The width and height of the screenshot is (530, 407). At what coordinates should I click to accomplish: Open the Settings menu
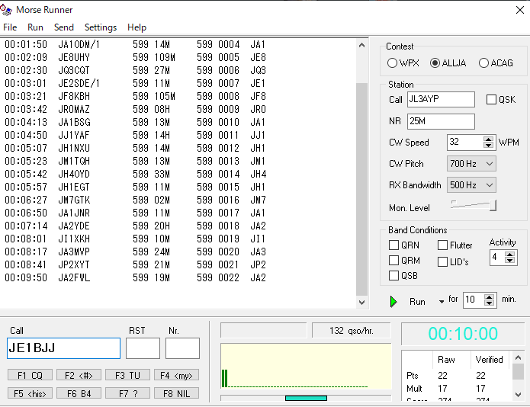[x=101, y=27]
